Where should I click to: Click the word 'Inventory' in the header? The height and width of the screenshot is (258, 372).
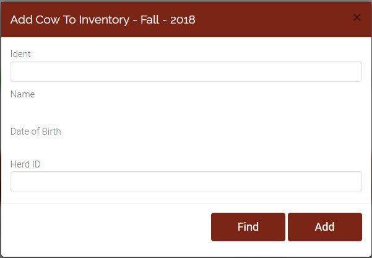[x=104, y=20]
